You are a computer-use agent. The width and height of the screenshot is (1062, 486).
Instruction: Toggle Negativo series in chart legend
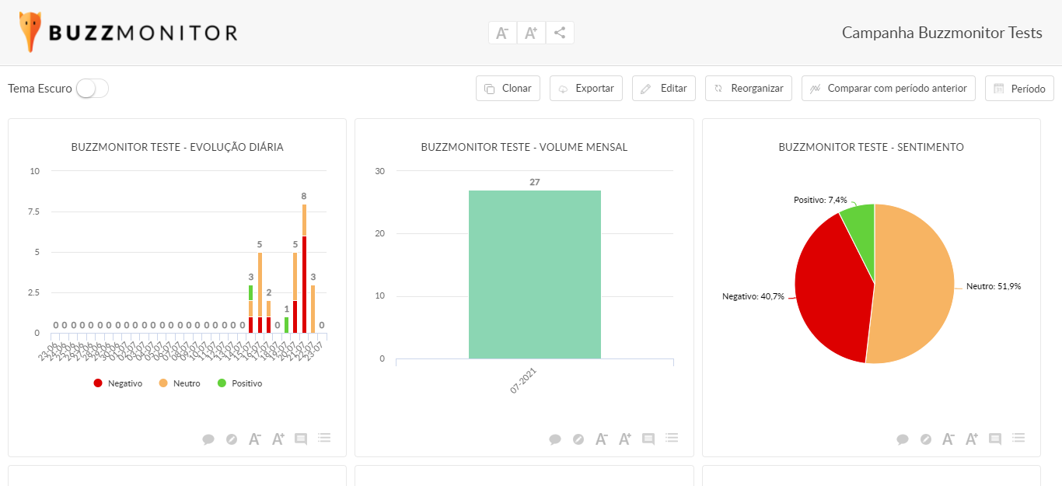117,383
